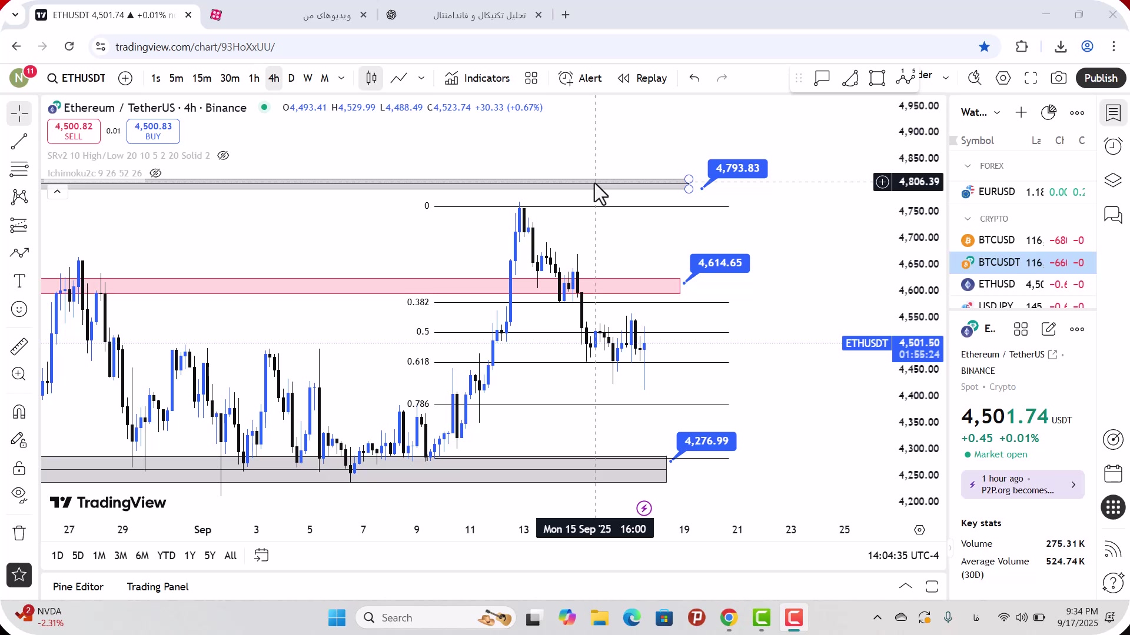1130x635 pixels.
Task: Expand the line chart style dropdown
Action: 421,78
